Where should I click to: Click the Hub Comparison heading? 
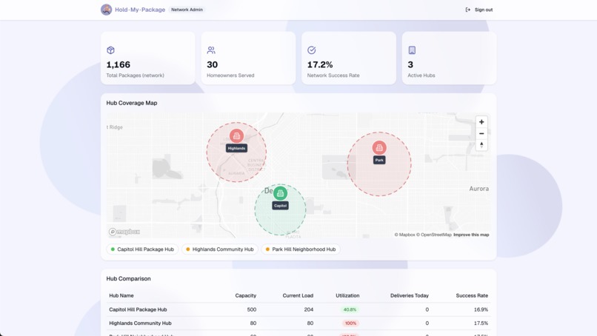point(128,279)
